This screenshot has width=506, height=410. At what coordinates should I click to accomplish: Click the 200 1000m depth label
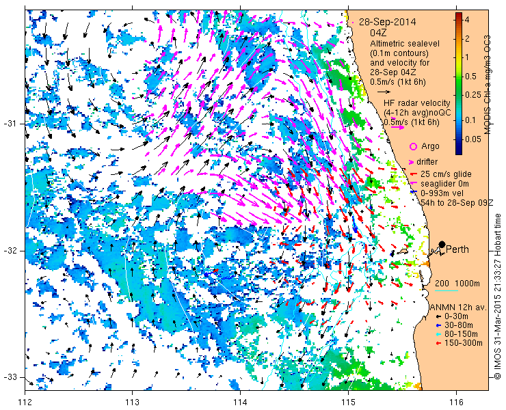457,284
